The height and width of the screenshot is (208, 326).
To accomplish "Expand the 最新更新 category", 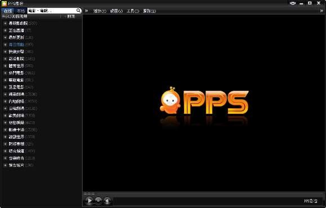I will [x=6, y=37].
